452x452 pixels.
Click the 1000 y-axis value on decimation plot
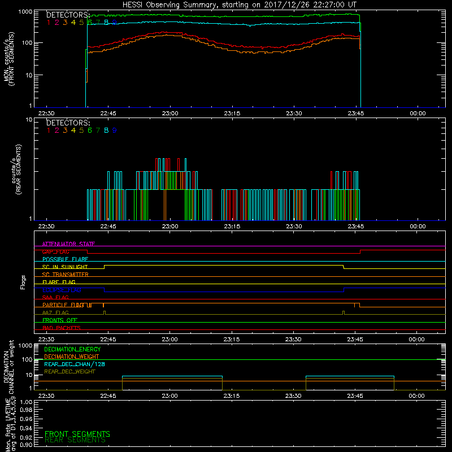pos(25,345)
